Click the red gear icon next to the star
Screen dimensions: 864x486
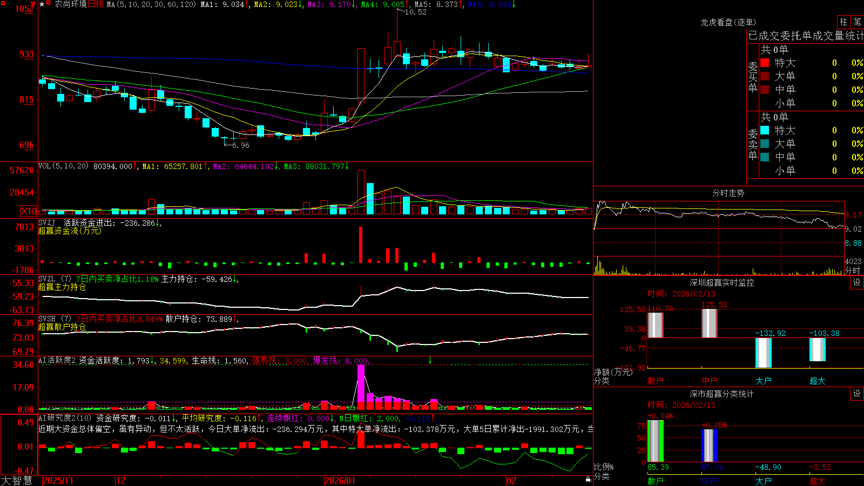point(49,4)
